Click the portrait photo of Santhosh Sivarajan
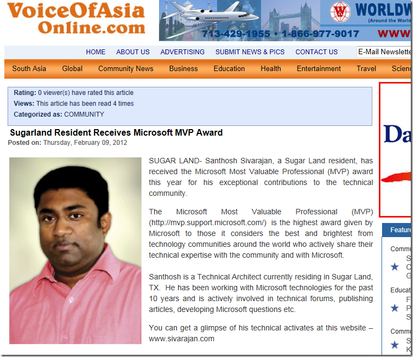This screenshot has width=413, height=357. click(x=75, y=251)
